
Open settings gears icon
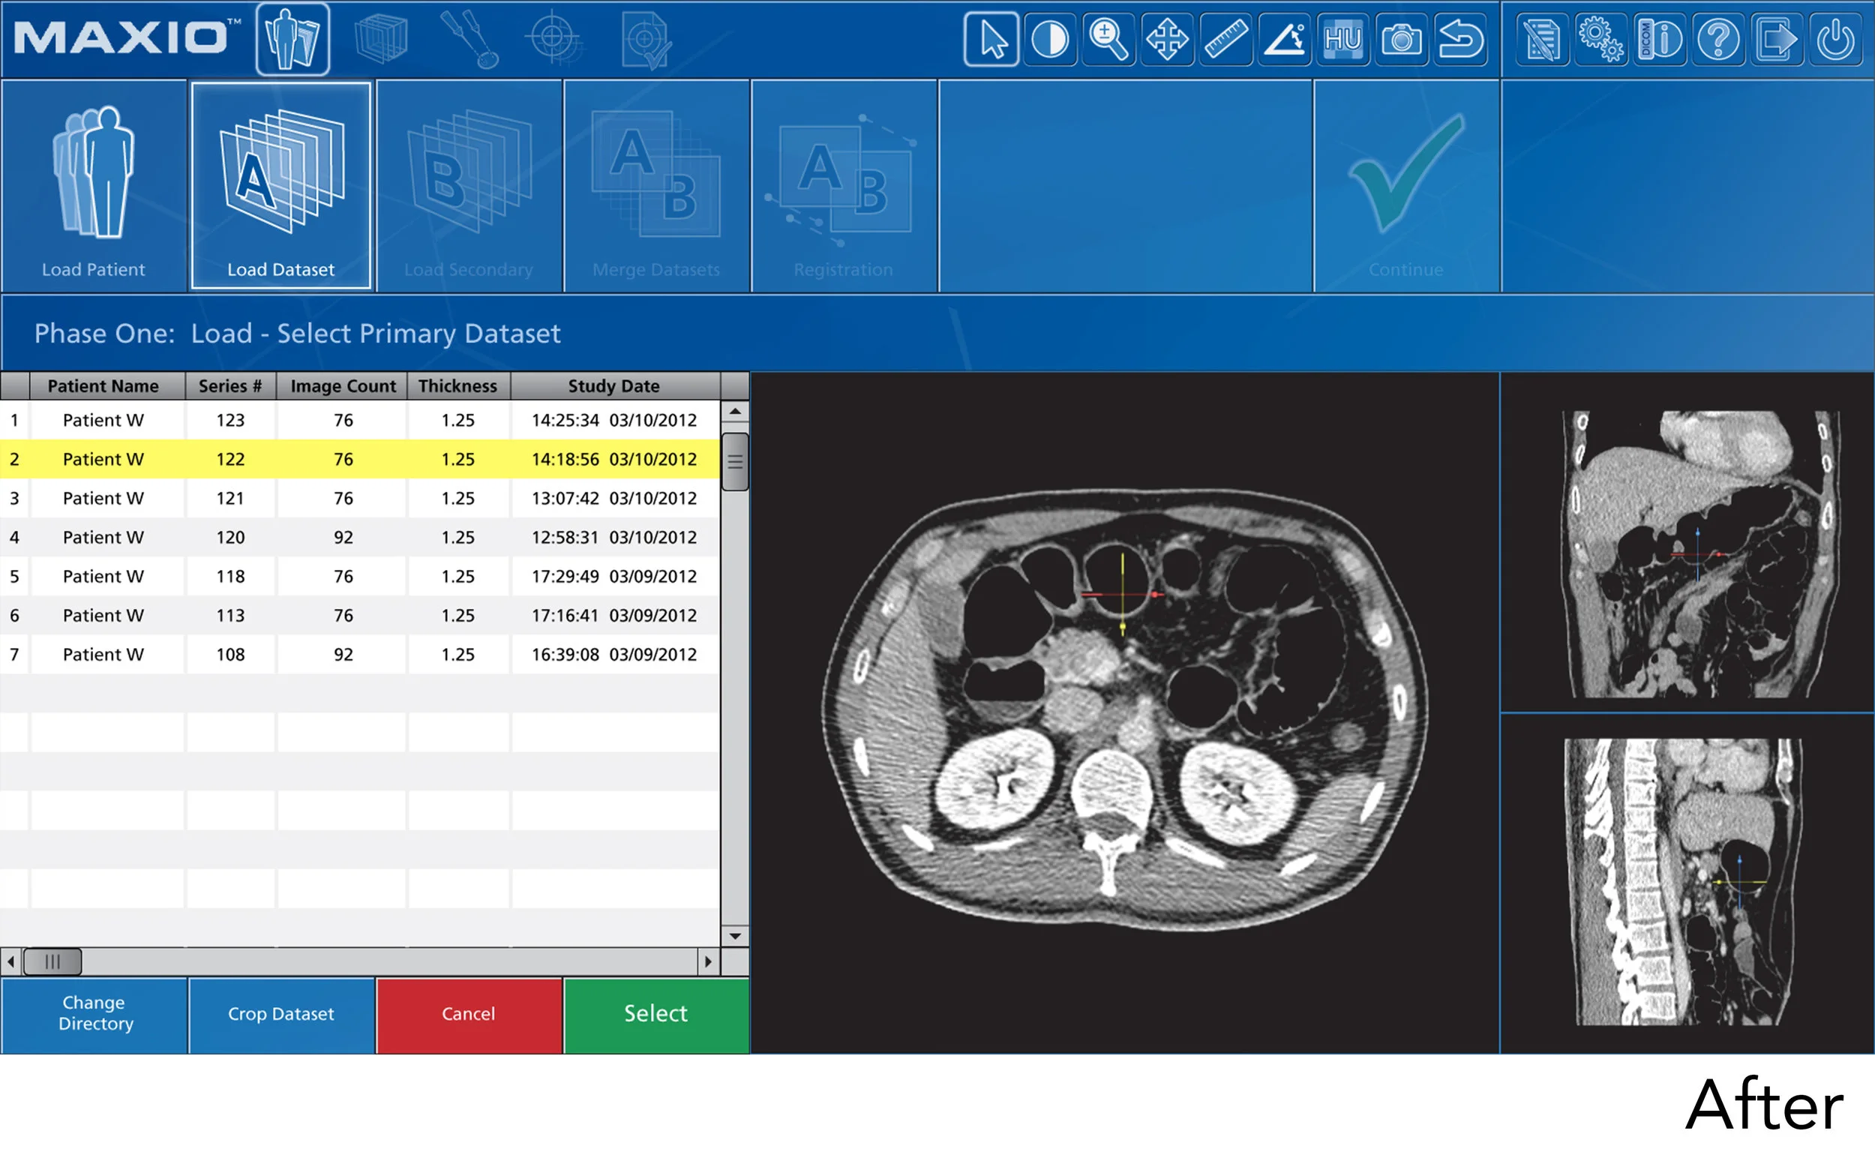pyautogui.click(x=1600, y=38)
